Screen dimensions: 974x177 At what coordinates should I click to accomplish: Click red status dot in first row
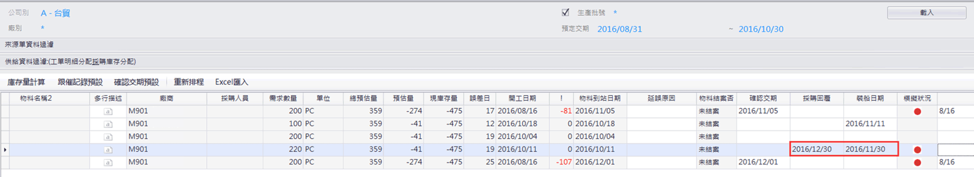(x=918, y=112)
